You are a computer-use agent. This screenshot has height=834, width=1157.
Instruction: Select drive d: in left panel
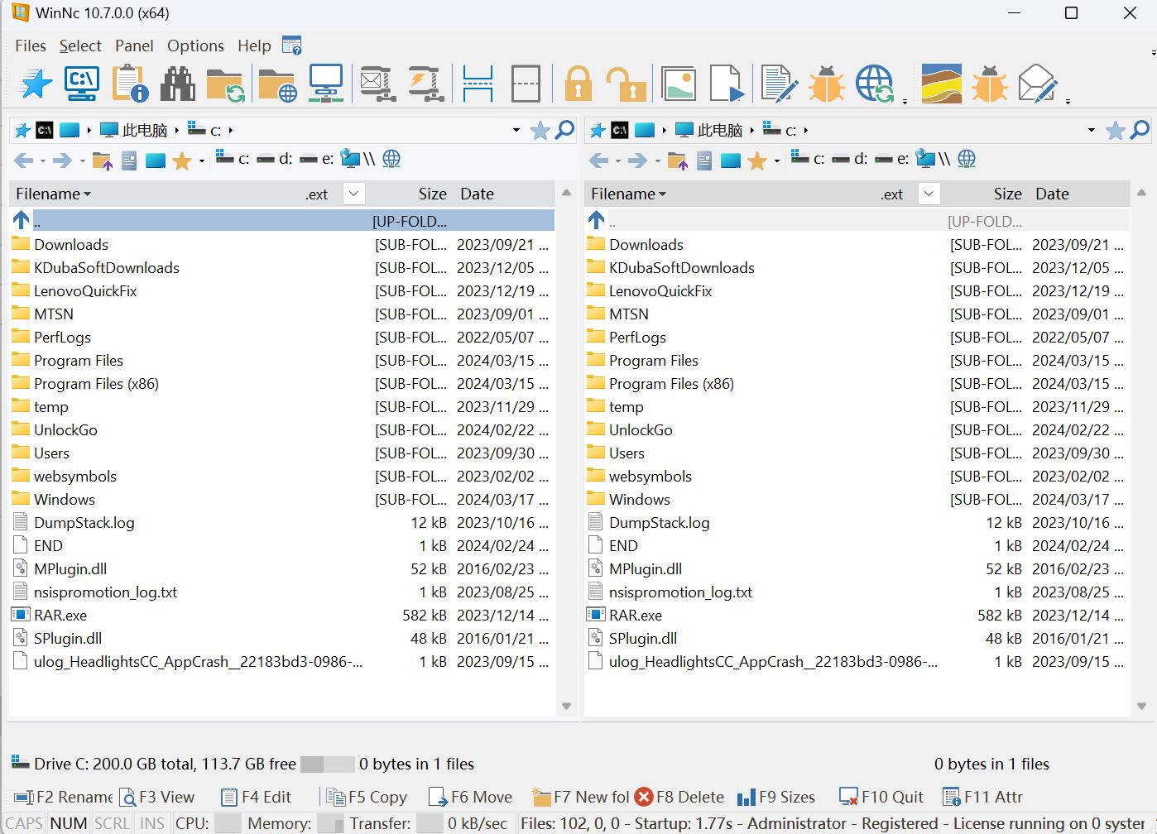pyautogui.click(x=275, y=158)
